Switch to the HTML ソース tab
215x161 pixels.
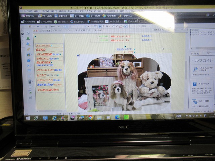pyautogui.click(x=57, y=31)
